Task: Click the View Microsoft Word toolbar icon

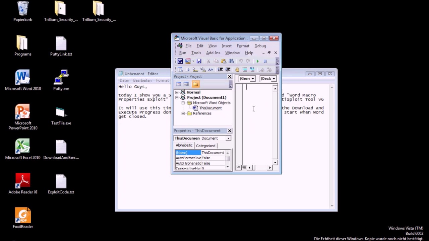Action: (180, 61)
